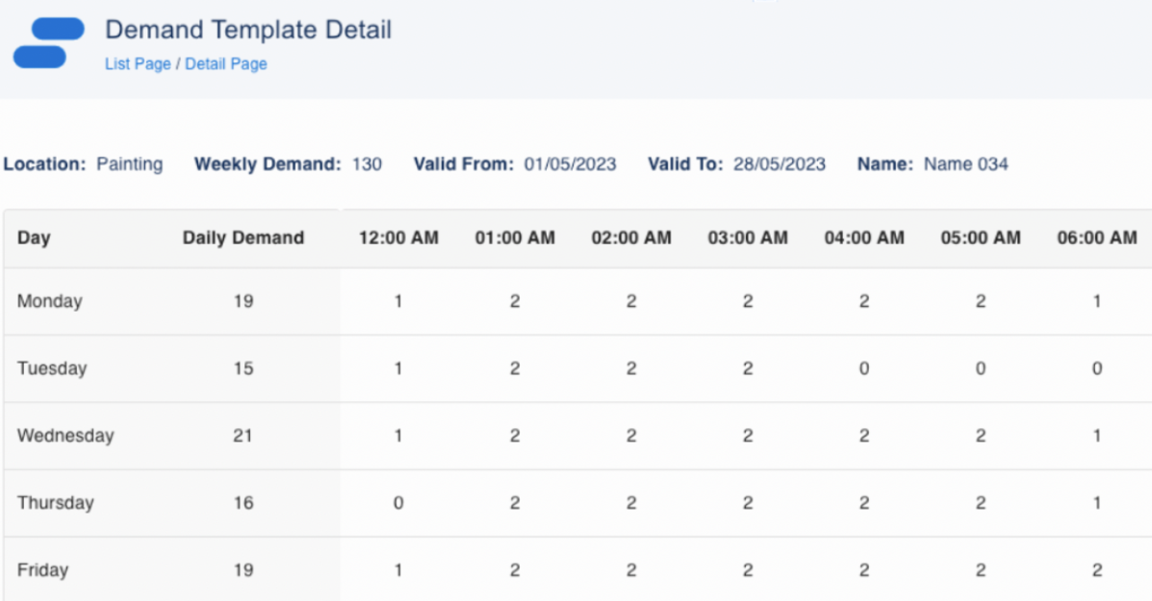The image size is (1152, 601).
Task: Click the Day column header
Action: (x=34, y=238)
